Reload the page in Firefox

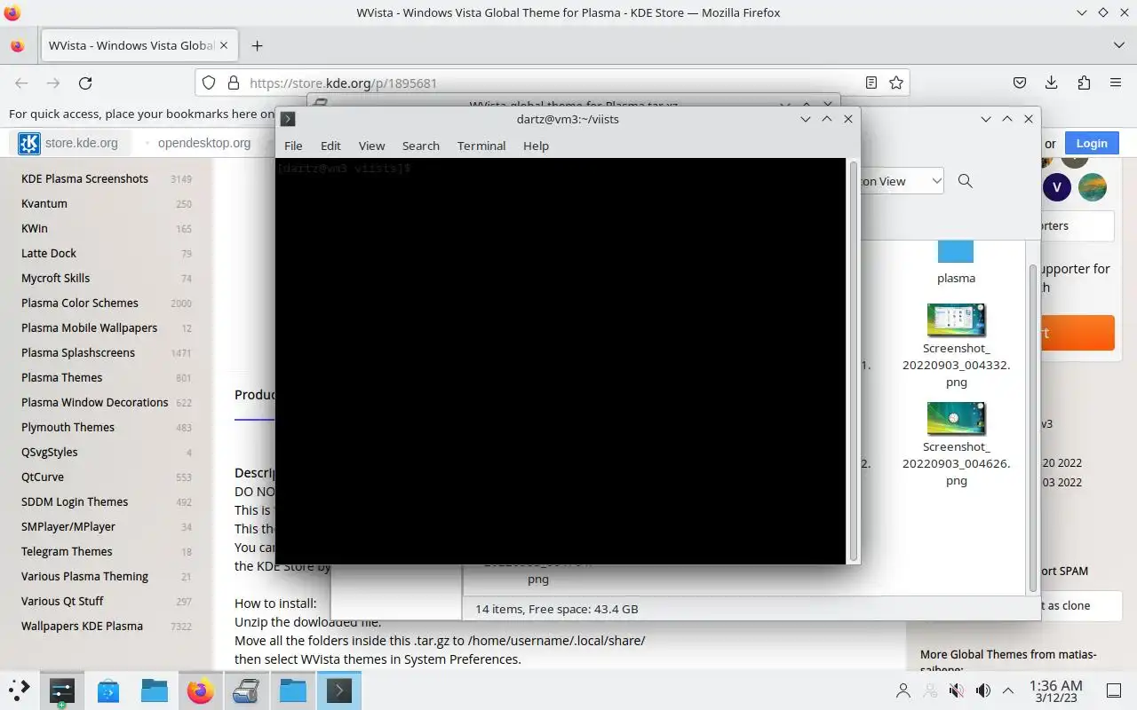(85, 83)
